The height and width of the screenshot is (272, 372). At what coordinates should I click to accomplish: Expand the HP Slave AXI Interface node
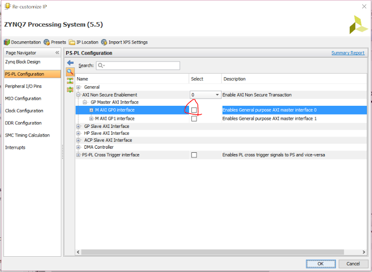(78, 133)
